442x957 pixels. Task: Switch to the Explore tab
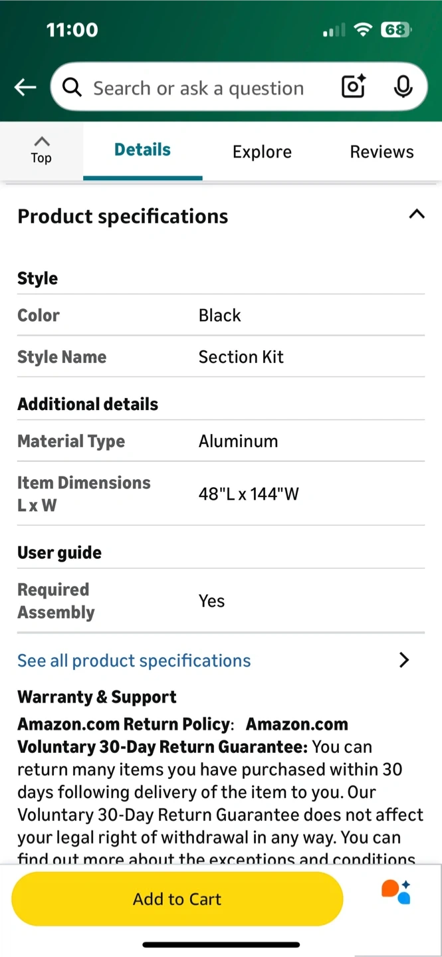click(262, 152)
